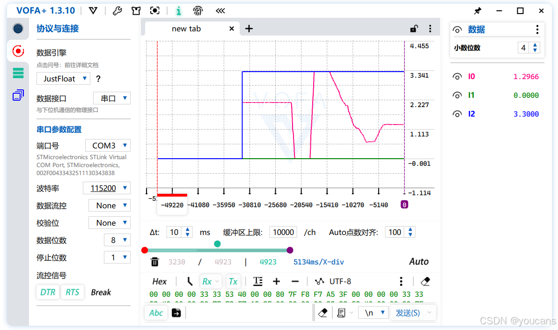Toggle visibility of channel I2

click(x=457, y=114)
